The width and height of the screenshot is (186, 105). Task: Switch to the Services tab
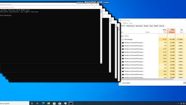pyautogui.click(x=162, y=26)
